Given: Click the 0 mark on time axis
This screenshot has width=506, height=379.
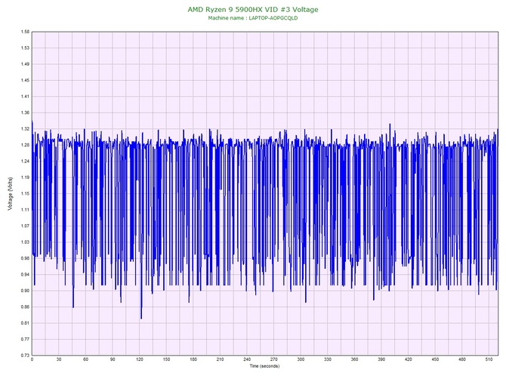Looking at the screenshot, I should point(32,360).
